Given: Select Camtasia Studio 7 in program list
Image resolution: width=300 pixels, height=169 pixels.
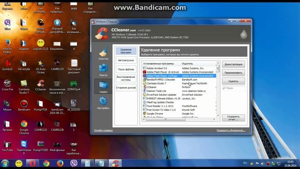Looking at the screenshot, I should tap(179, 84).
